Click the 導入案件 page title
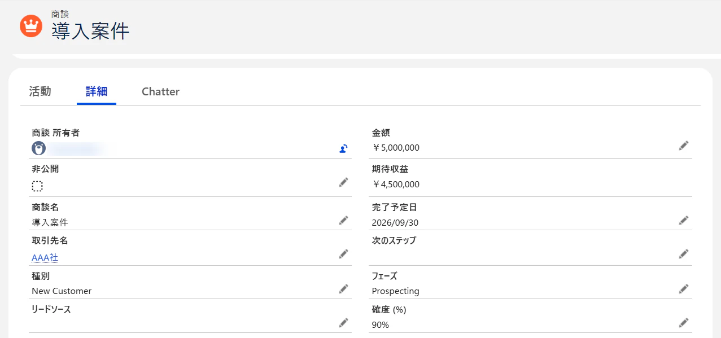 pos(90,31)
